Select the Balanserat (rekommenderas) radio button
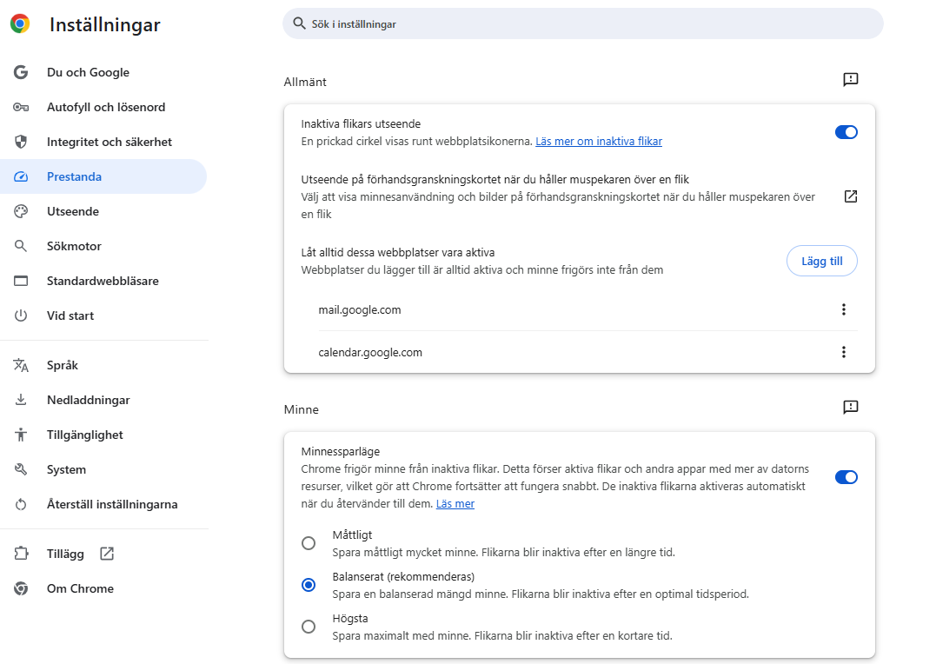The width and height of the screenshot is (936, 664). pyautogui.click(x=309, y=585)
